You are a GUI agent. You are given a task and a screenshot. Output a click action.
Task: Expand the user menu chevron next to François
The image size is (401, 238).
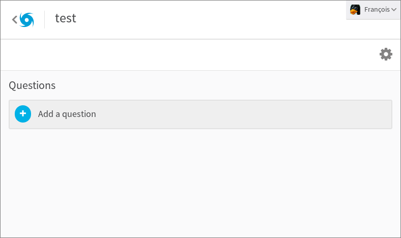pyautogui.click(x=394, y=10)
